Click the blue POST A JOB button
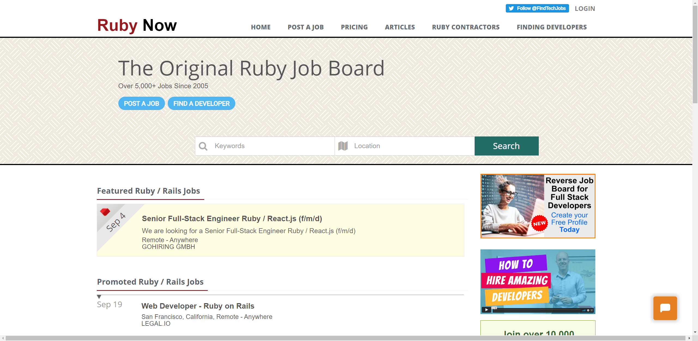 pyautogui.click(x=142, y=103)
